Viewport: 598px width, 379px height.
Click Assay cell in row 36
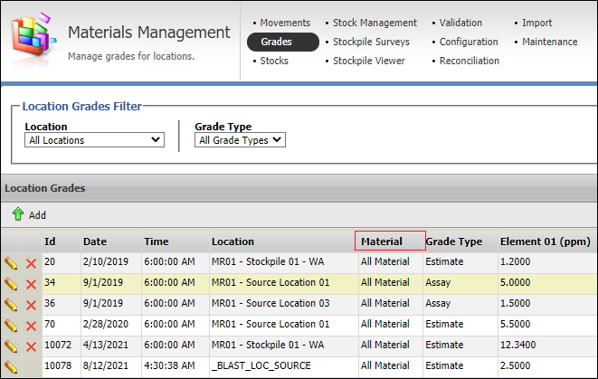pyautogui.click(x=438, y=303)
